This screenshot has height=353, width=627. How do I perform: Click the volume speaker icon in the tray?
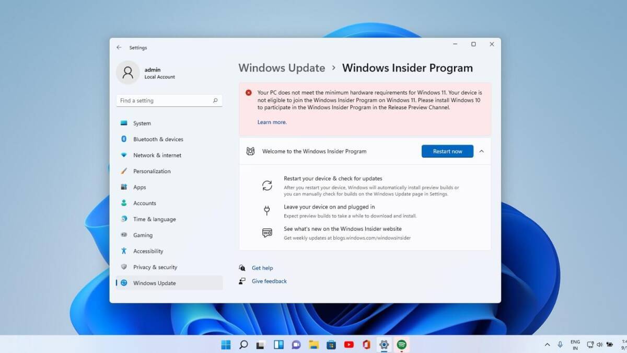(x=599, y=345)
